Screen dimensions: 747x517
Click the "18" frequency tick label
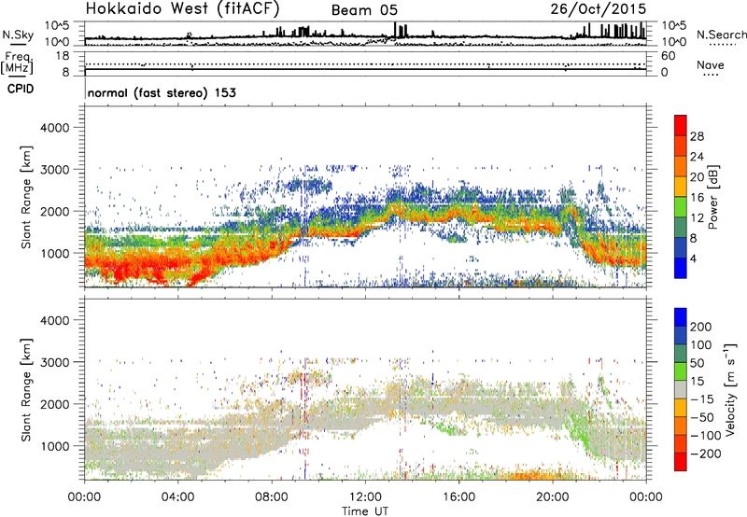coord(62,56)
